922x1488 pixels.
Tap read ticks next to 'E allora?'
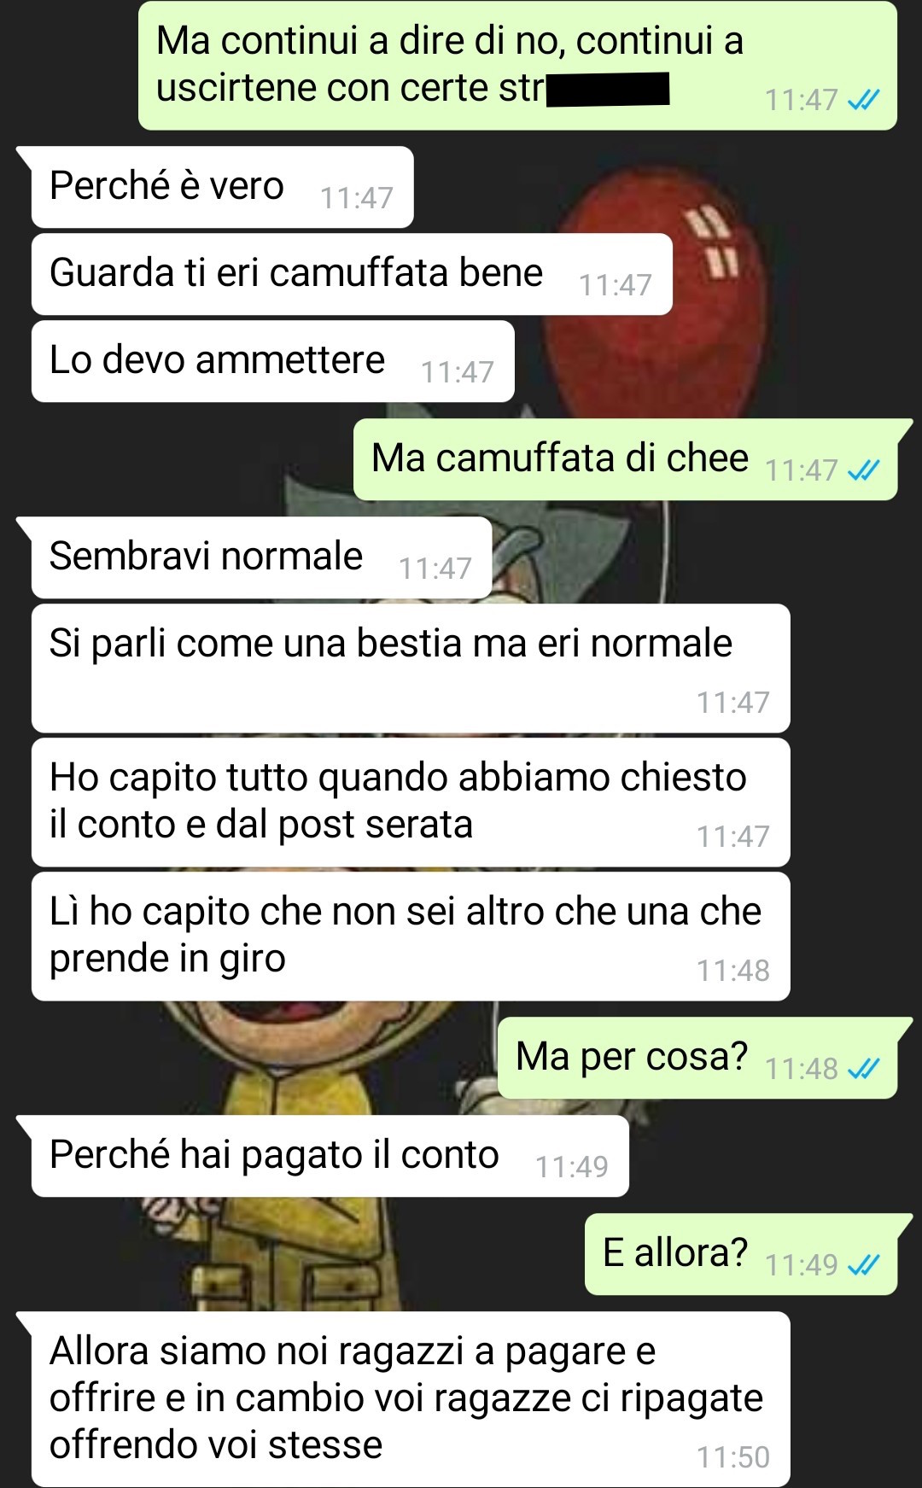tap(863, 1264)
